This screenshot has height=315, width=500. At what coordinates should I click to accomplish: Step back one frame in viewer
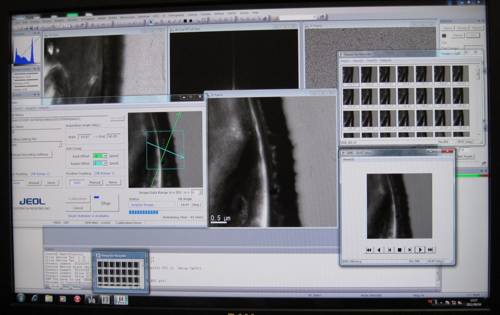click(389, 250)
